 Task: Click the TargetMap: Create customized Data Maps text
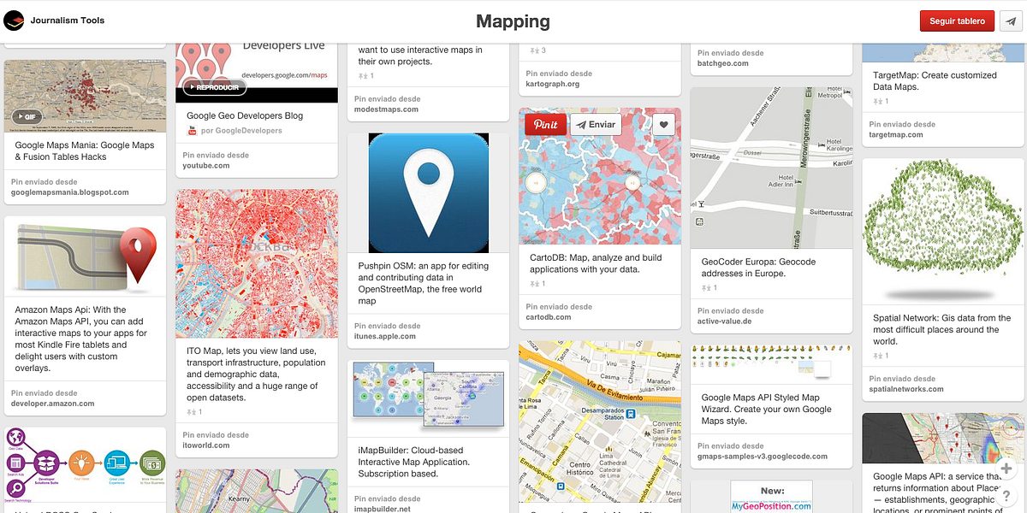pos(935,81)
